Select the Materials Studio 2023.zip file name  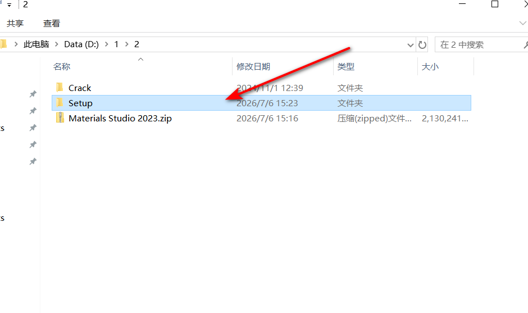click(120, 118)
